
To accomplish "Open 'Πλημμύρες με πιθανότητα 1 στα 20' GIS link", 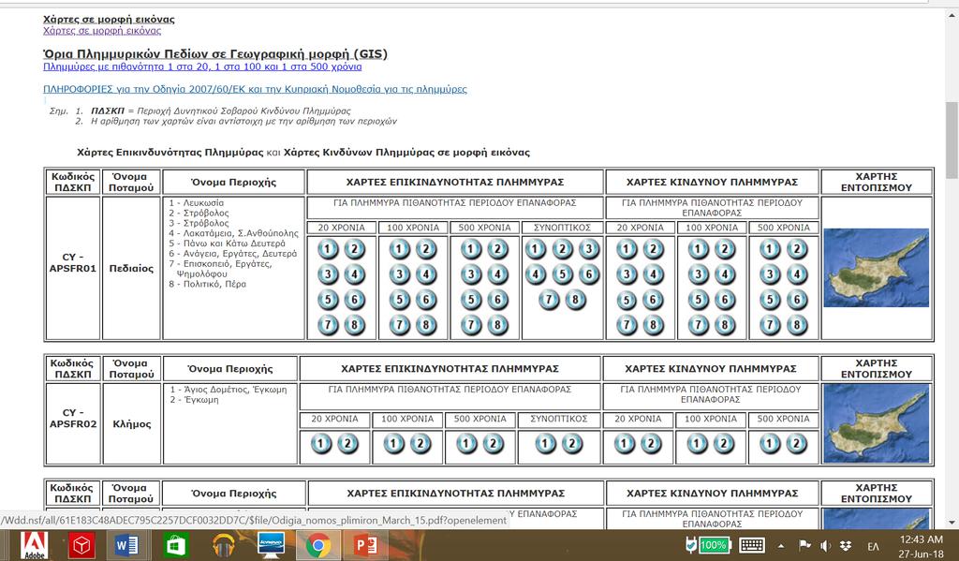I will click(x=202, y=66).
